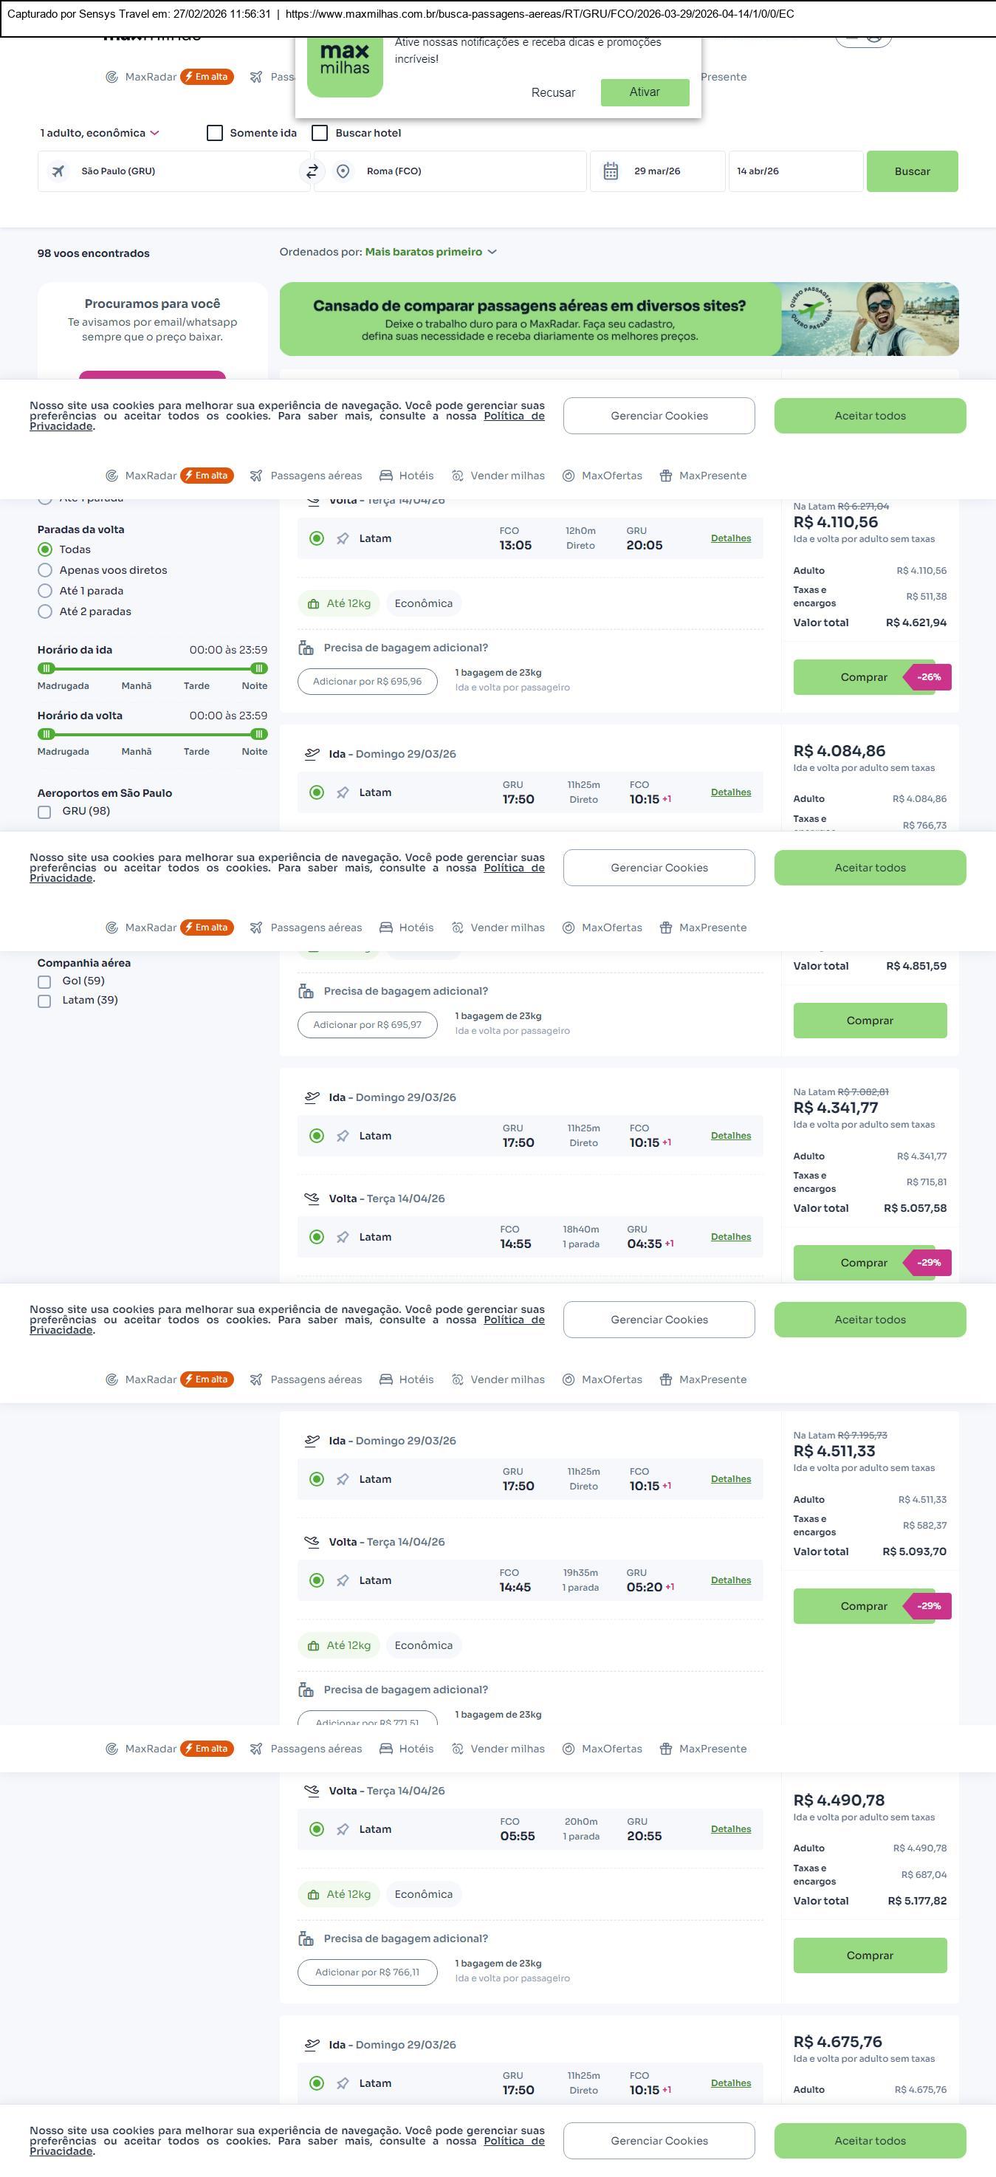Enable the Gol (59) airline filter
Viewport: 996px width, 2177px height.
(x=45, y=982)
